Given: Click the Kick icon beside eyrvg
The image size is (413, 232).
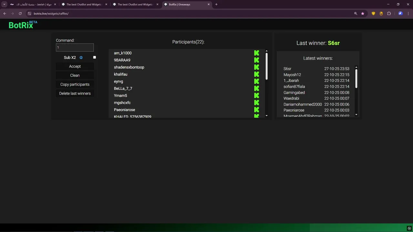Looking at the screenshot, I should point(257,81).
